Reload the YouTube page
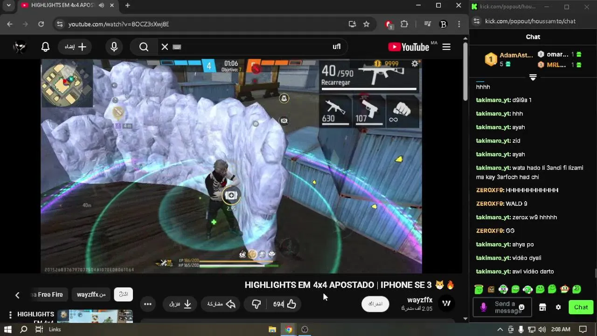The width and height of the screenshot is (597, 336). (41, 24)
